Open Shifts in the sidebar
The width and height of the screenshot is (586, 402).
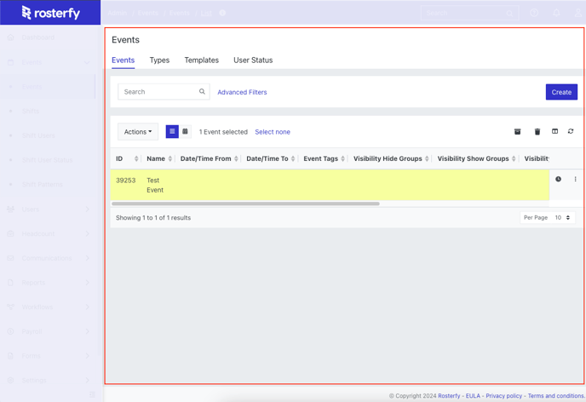coord(31,112)
